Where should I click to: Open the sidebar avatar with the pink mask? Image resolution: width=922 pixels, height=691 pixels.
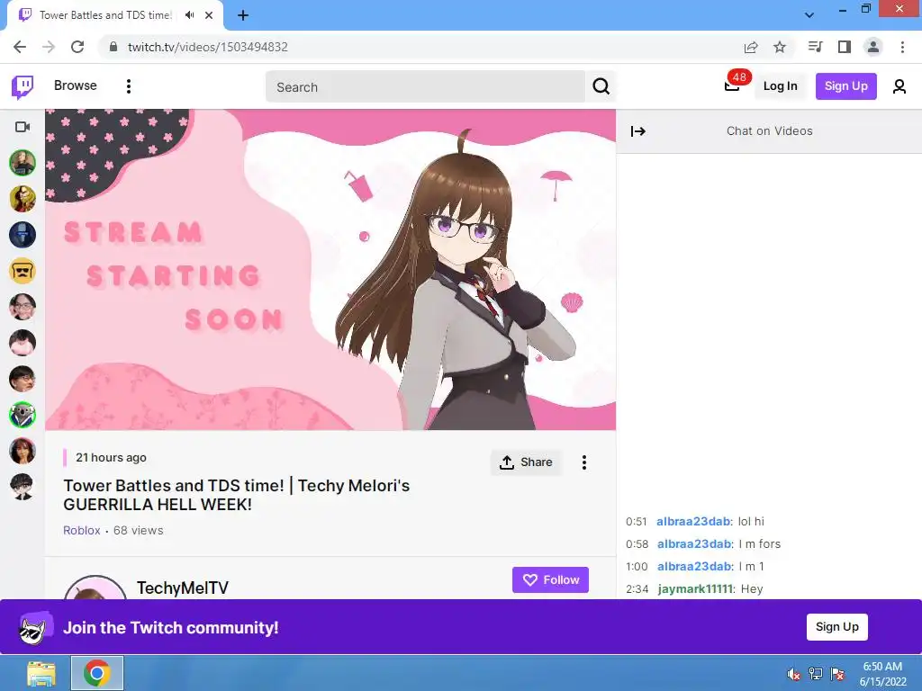(23, 343)
